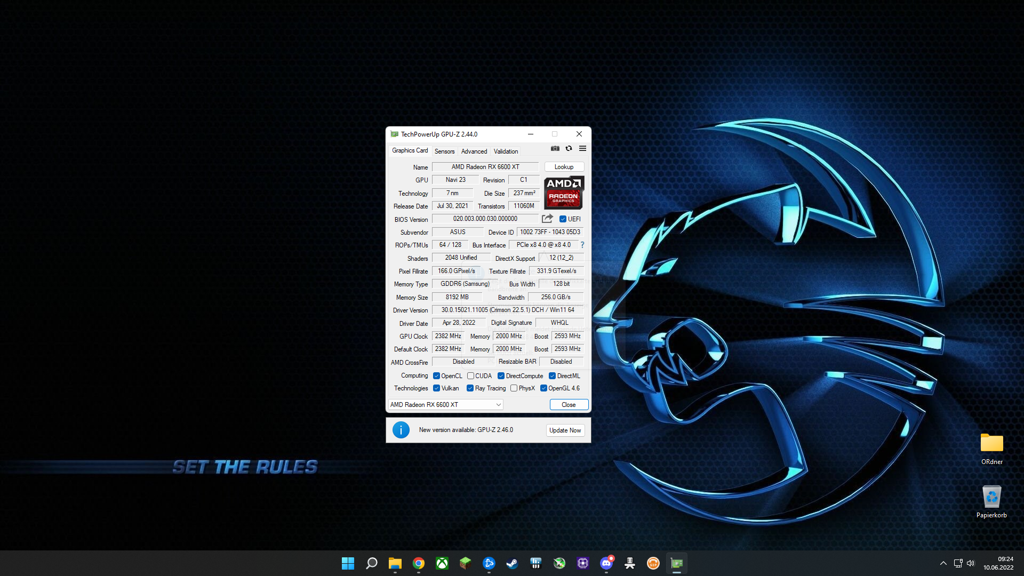Open Discord from the taskbar
This screenshot has width=1024, height=576.
point(606,563)
